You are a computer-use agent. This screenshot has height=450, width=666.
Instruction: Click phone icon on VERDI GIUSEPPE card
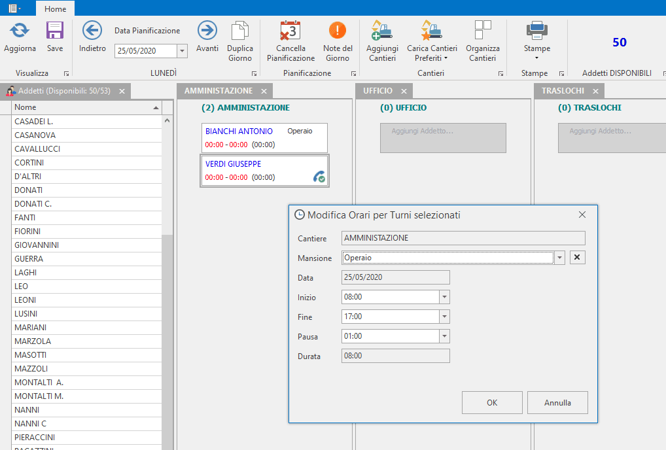(319, 177)
